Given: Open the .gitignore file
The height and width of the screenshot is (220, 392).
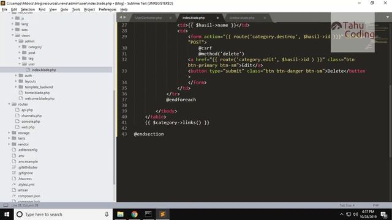Looking at the screenshot, I should pos(25,173).
